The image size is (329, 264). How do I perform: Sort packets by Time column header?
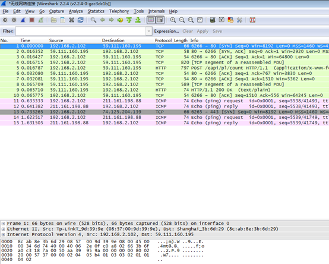[34, 40]
